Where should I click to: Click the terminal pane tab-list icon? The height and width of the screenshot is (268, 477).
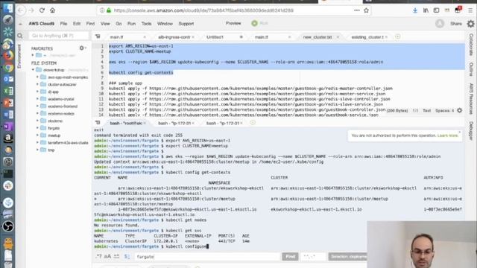98,123
